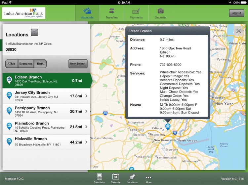Tap the Logout button
Viewport: 248px width, 185px height.
pos(236,13)
